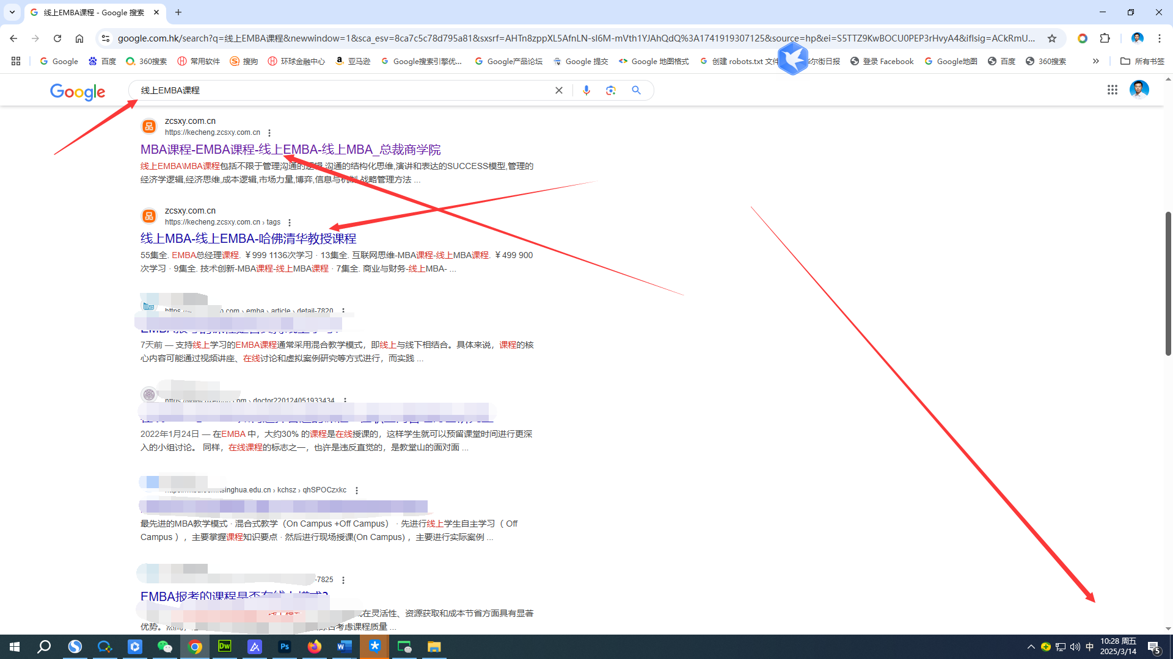Open the Chrome three-dot menu
Image resolution: width=1173 pixels, height=659 pixels.
click(x=1160, y=38)
